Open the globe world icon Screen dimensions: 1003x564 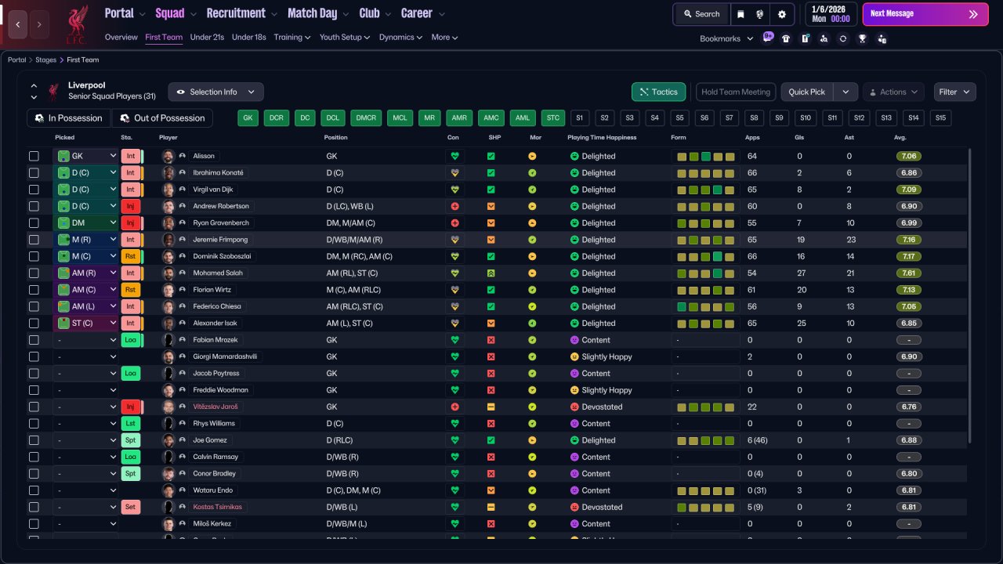pyautogui.click(x=760, y=14)
